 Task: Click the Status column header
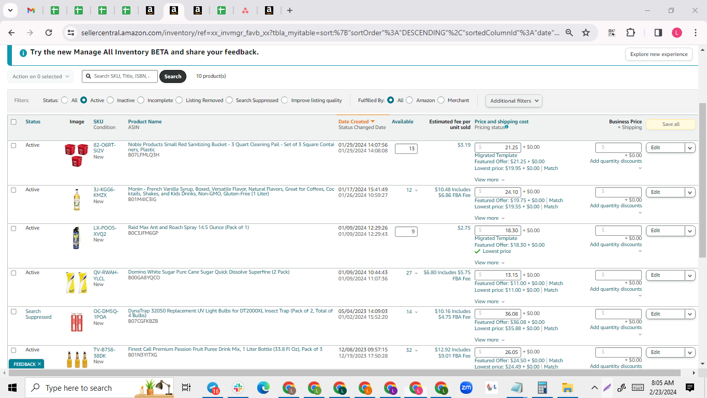pos(33,122)
